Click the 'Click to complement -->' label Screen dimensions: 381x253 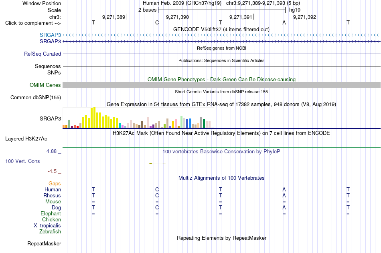[33, 23]
